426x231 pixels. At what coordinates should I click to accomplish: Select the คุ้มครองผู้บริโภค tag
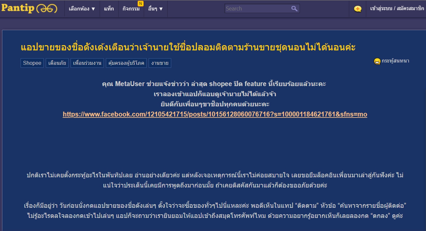tap(126, 63)
